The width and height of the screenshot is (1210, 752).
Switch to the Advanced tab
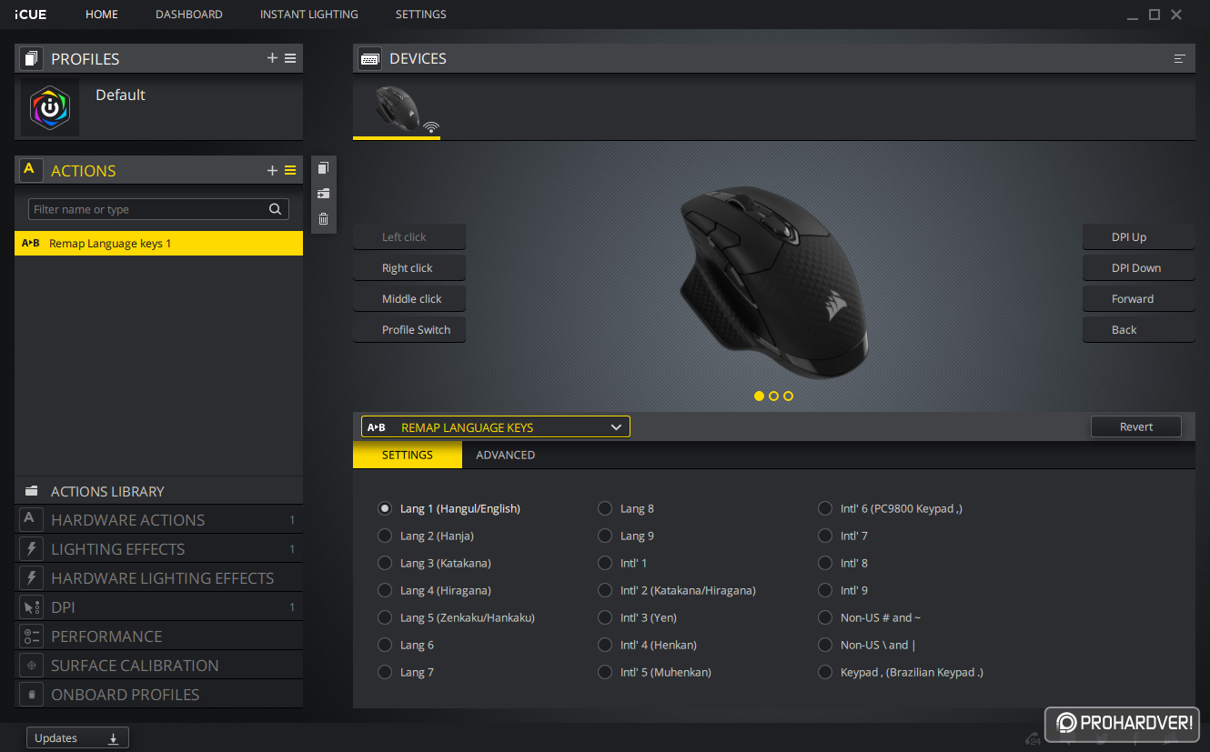(505, 455)
